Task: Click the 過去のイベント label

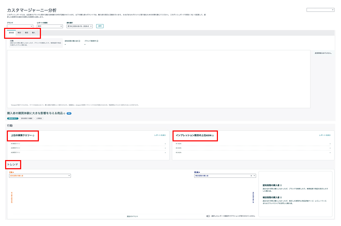Action: (x=132, y=216)
